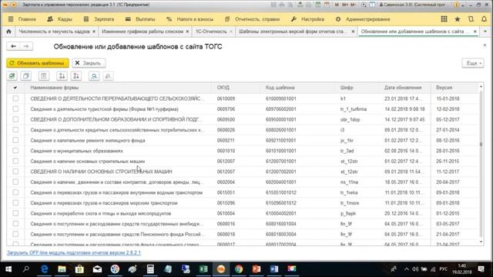The width and height of the screenshot is (493, 277).
Task: Open the Отчетность, справки section
Action: (252, 19)
